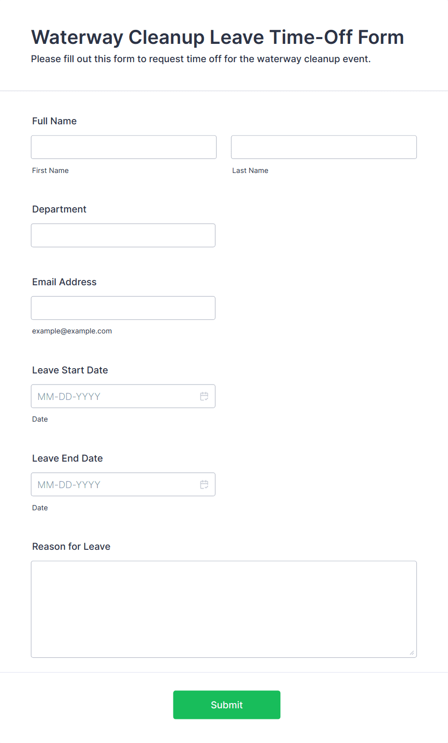The height and width of the screenshot is (743, 448).
Task: Select the Department label
Action: pos(59,209)
